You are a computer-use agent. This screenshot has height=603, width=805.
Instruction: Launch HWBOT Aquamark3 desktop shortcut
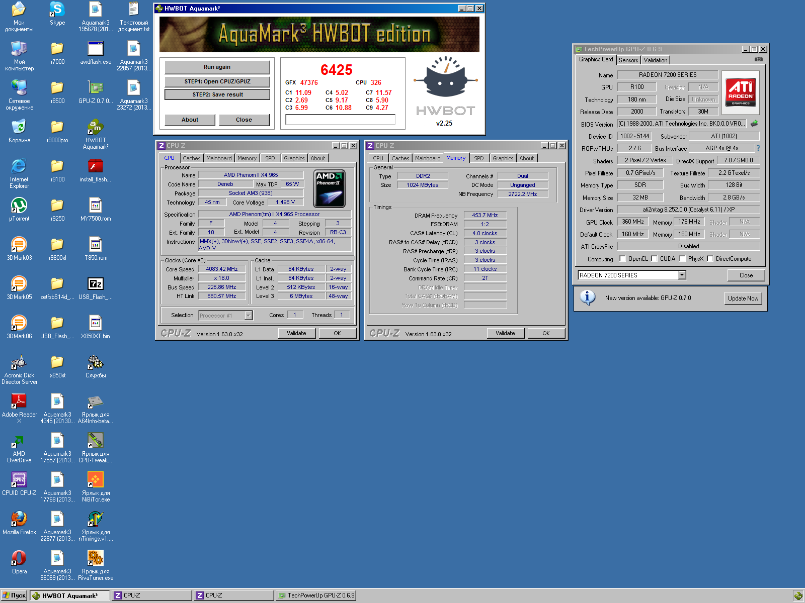click(x=96, y=127)
